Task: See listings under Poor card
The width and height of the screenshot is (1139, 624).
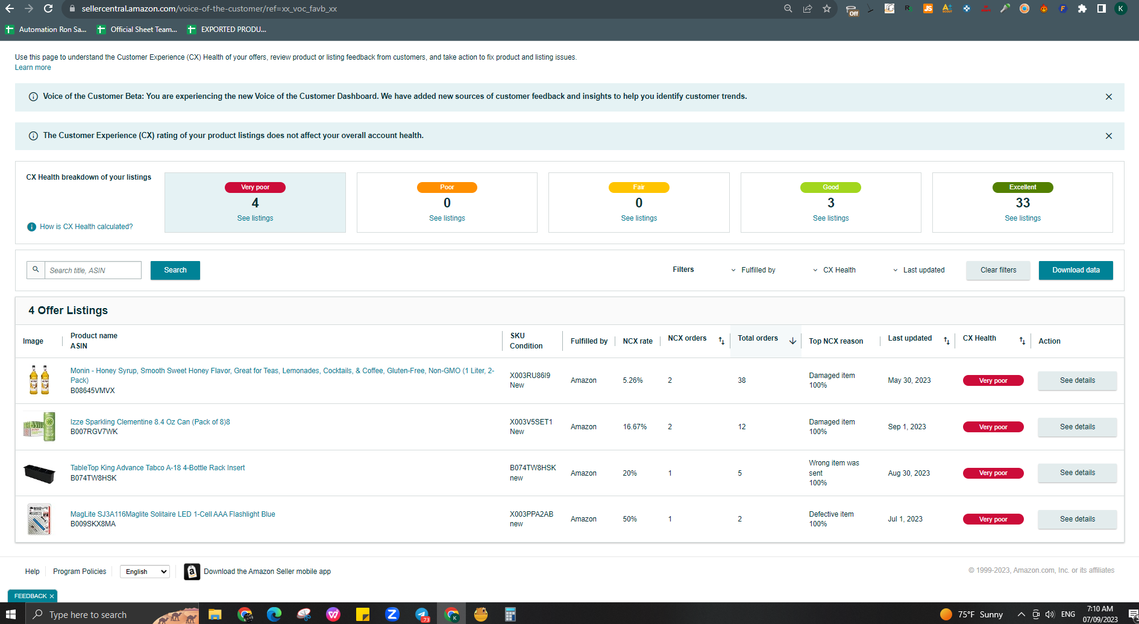Action: coord(447,218)
